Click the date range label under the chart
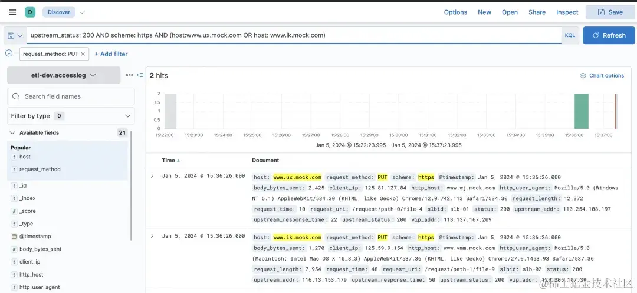Viewport: 637px width, 293px height. (x=388, y=145)
